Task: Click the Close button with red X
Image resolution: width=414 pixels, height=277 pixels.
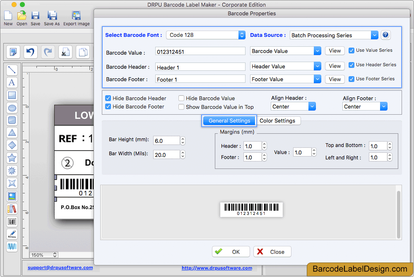Action: (272, 252)
